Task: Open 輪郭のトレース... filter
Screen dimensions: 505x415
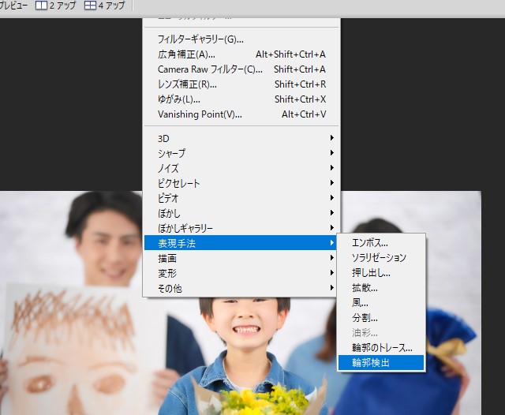Action: tap(381, 348)
